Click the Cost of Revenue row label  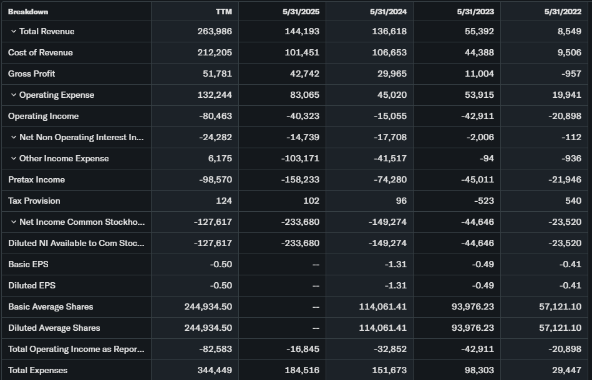tap(41, 53)
